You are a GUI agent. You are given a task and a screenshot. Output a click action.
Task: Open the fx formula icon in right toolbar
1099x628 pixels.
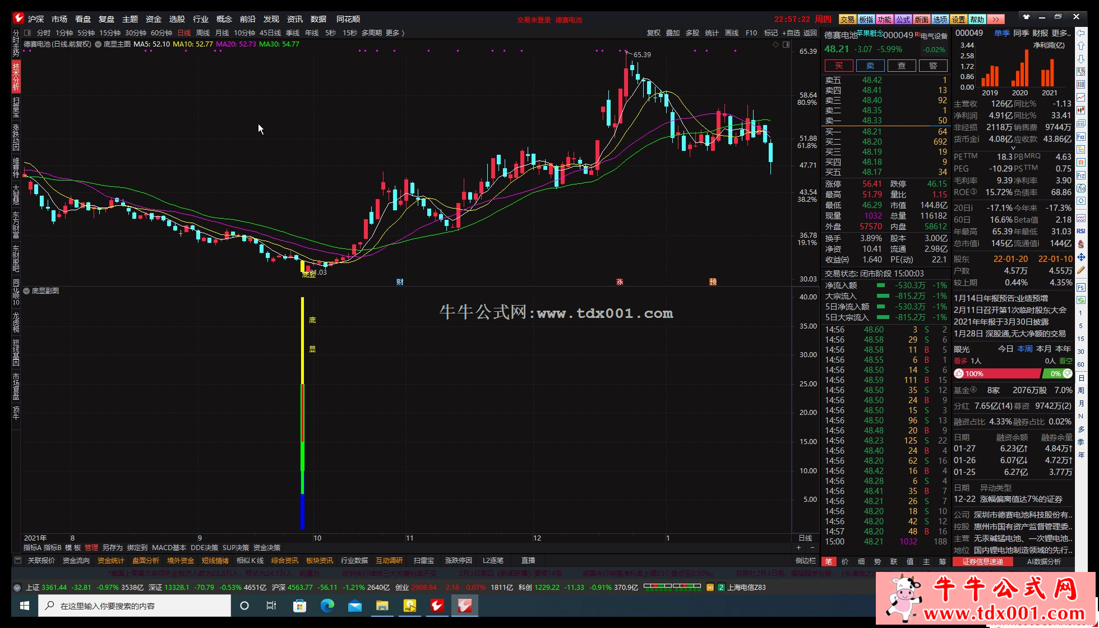[1080, 188]
